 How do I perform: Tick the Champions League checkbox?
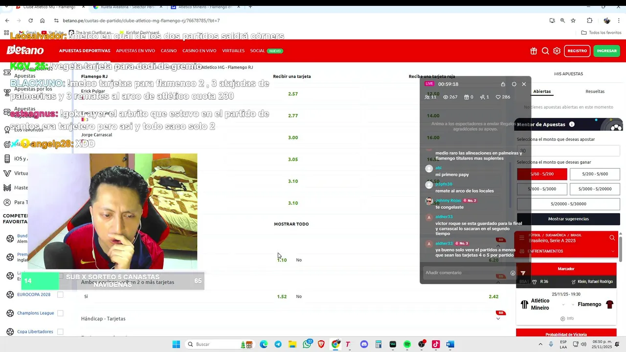[x=60, y=313]
